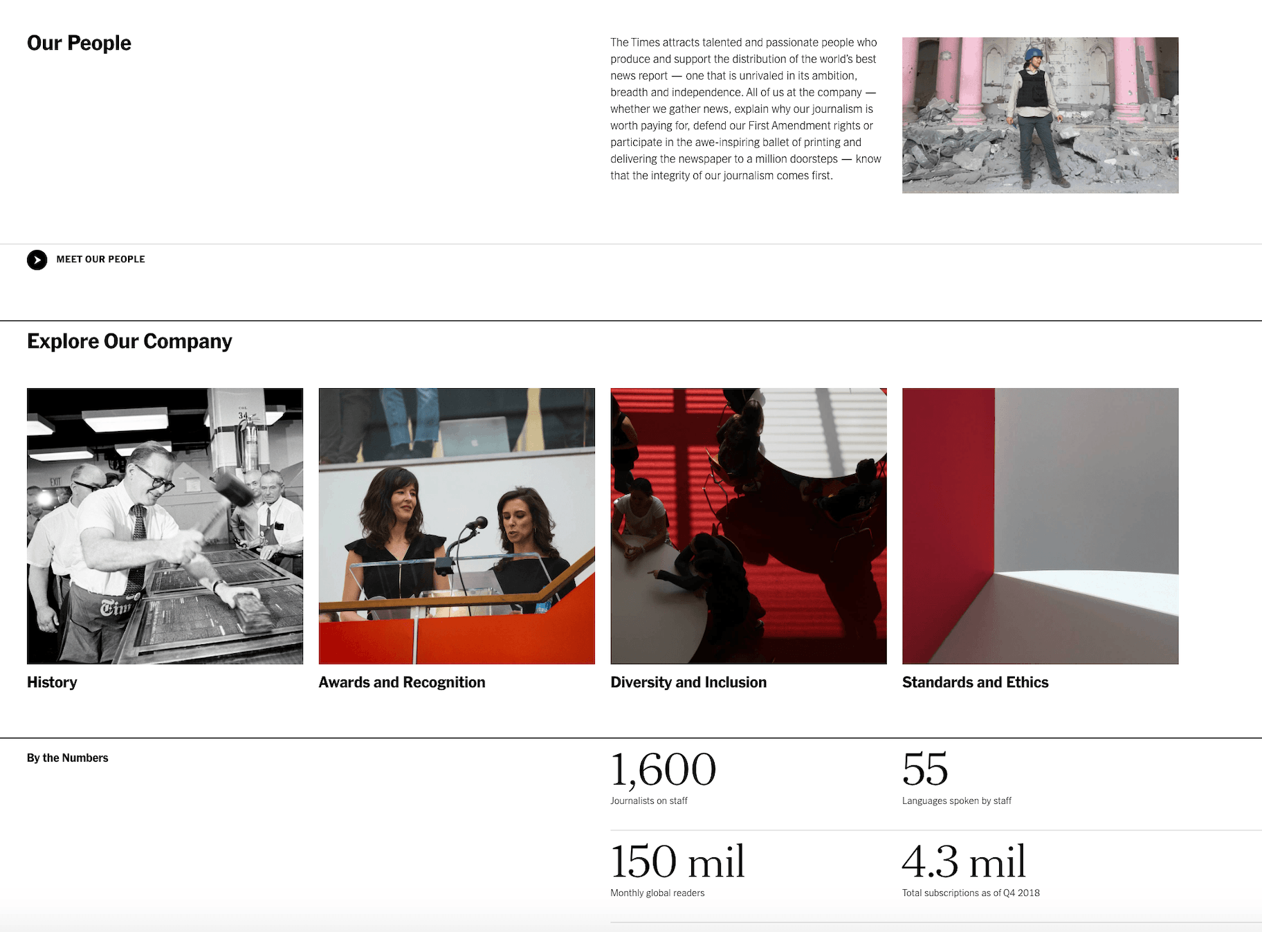Open the History section link
1262x932 pixels.
pos(52,682)
